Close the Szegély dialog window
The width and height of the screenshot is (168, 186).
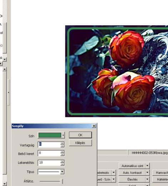[94, 126]
